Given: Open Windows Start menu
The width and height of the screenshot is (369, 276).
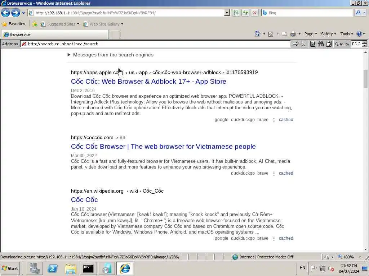Looking at the screenshot, I should click(x=10, y=268).
